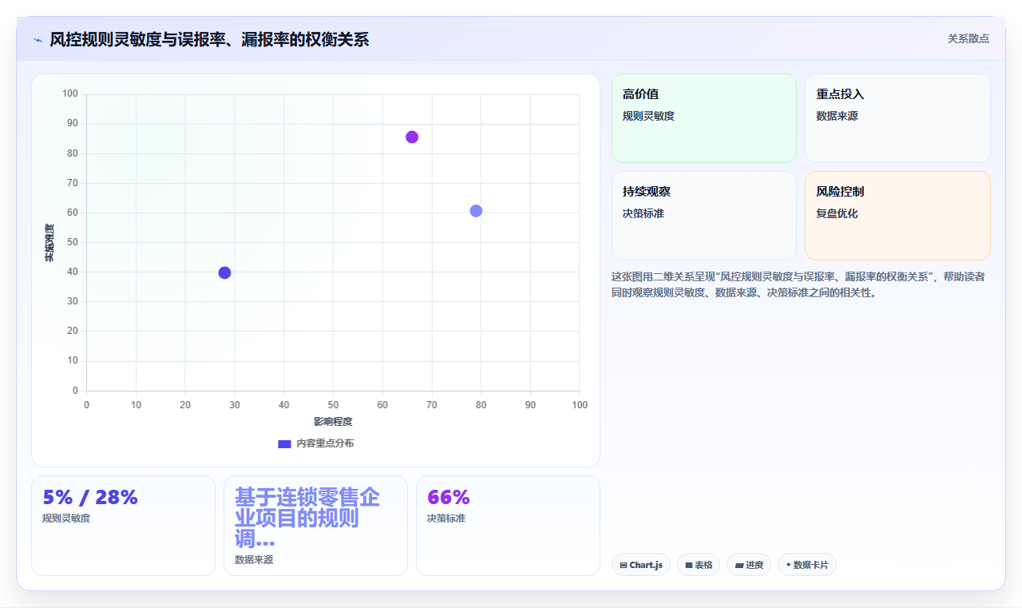Open the 重点投入 数据来源 card
Viewport: 1022px width, 608px height.
897,118
